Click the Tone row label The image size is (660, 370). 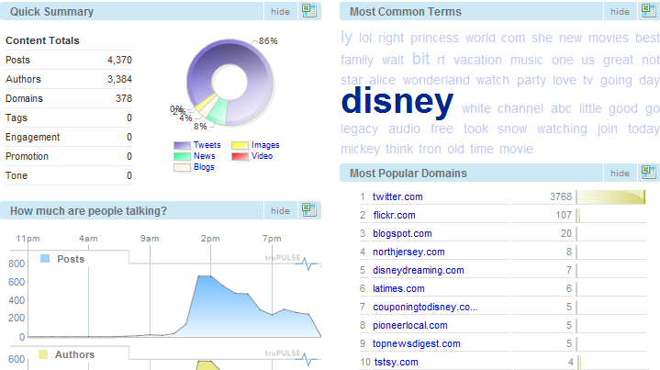click(x=17, y=175)
